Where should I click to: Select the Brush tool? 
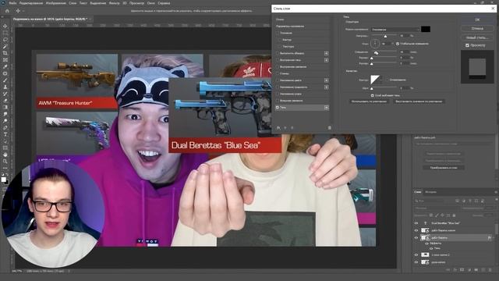click(5, 80)
